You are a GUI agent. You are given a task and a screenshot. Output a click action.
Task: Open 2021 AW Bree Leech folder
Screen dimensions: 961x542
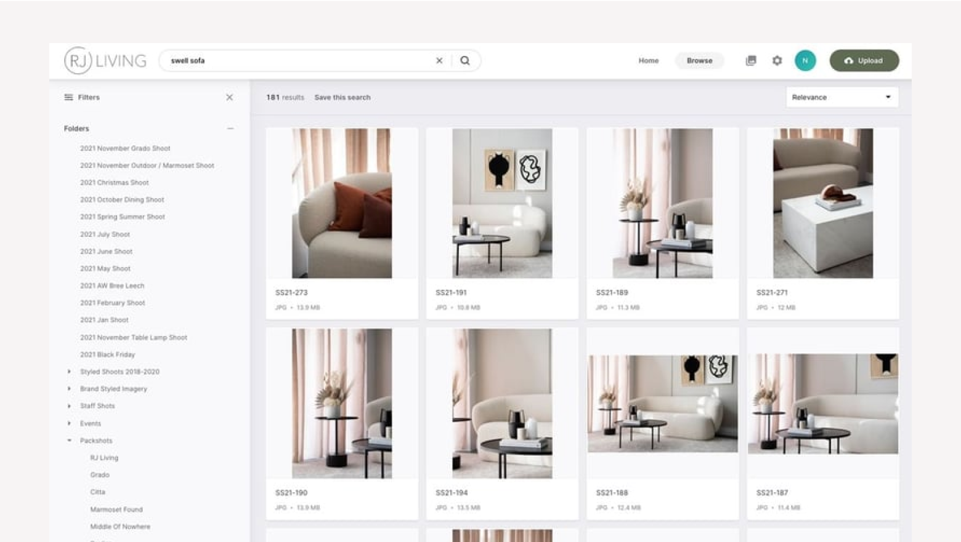(112, 286)
